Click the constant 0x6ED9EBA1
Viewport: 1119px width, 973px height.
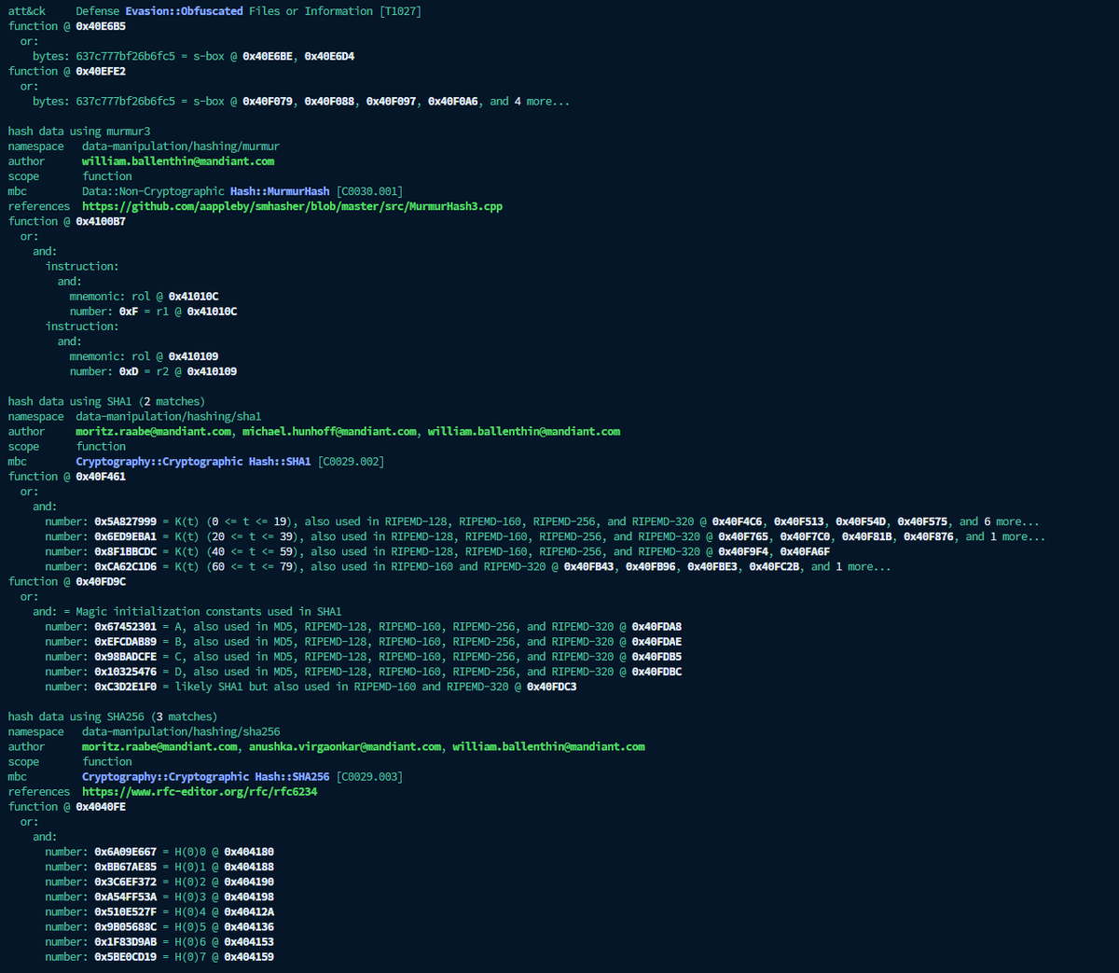(x=125, y=536)
